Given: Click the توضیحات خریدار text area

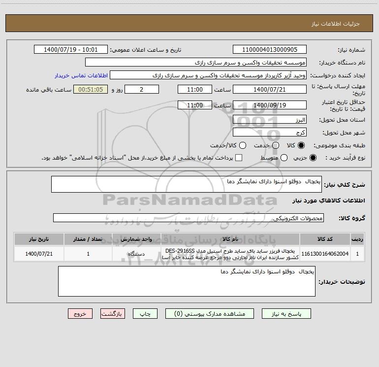Looking at the screenshot, I should (x=187, y=281).
